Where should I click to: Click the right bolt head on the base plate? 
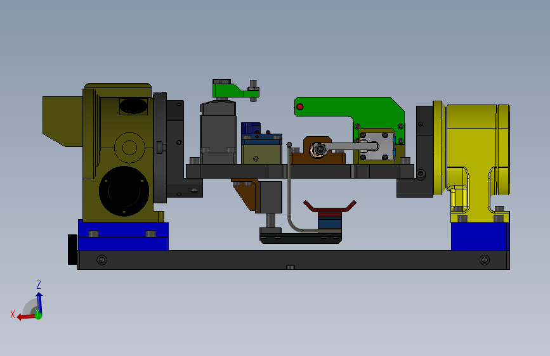485,260
